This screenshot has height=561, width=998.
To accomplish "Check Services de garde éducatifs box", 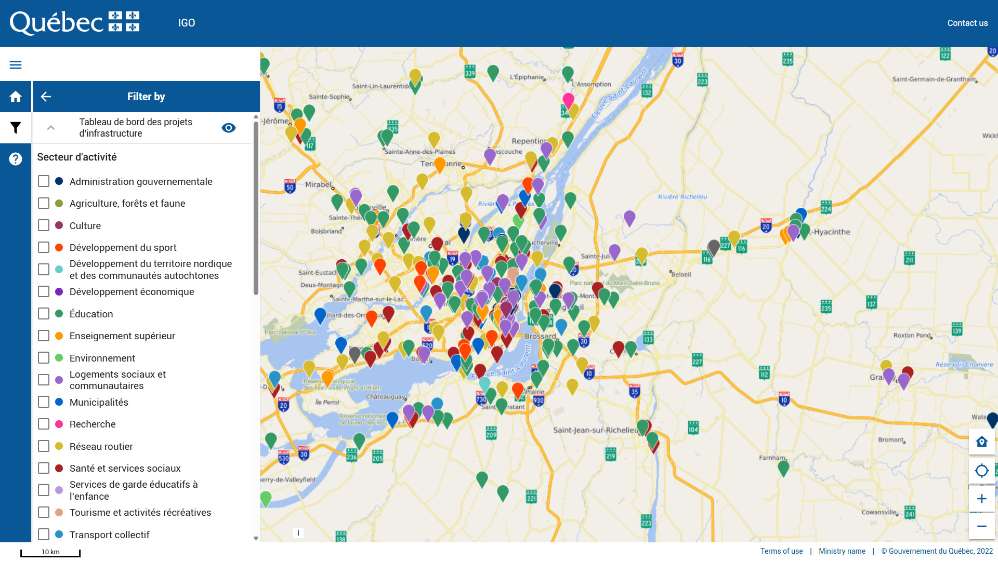I will 44,490.
